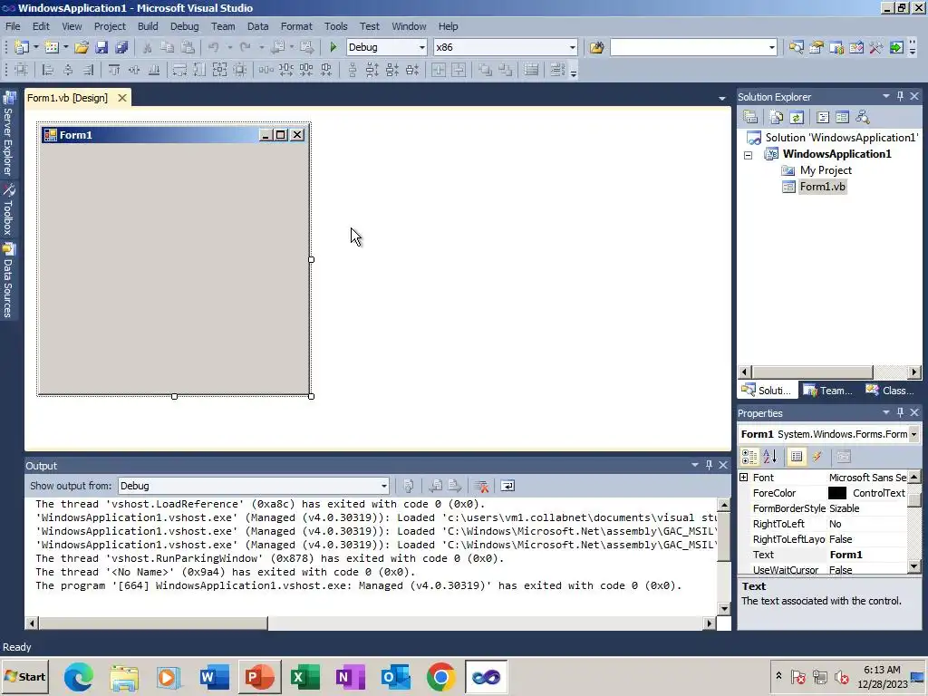Open Solution Explorer window position dropdown
The image size is (928, 696).
point(886,96)
